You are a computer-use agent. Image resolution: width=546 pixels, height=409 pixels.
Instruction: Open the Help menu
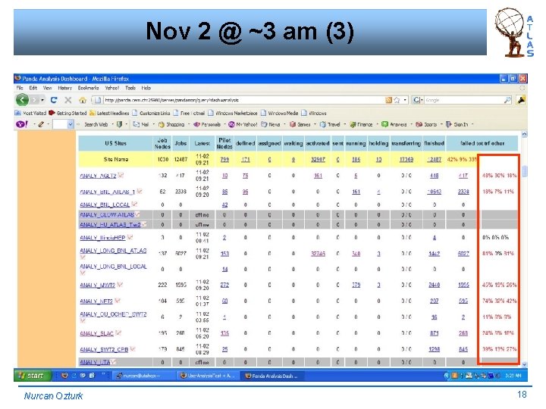(146, 88)
